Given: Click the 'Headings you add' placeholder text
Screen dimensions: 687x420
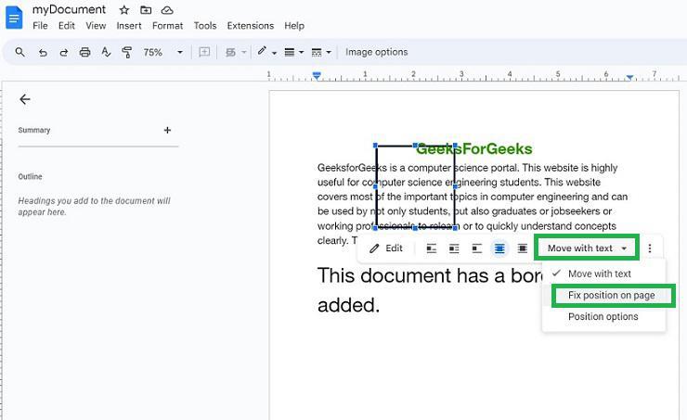Looking at the screenshot, I should pyautogui.click(x=94, y=207).
